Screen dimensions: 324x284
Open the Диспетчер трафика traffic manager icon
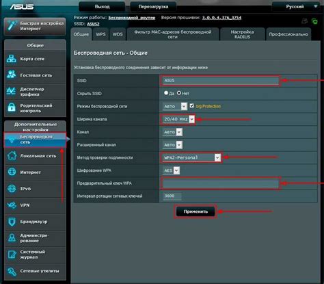pyautogui.click(x=11, y=91)
